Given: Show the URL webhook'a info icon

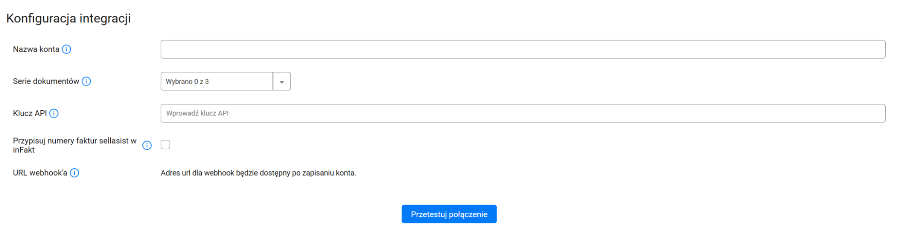Looking at the screenshot, I should [x=75, y=173].
